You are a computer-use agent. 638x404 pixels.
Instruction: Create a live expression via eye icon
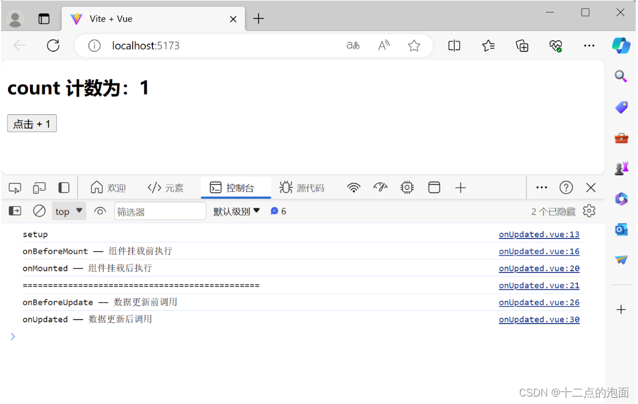click(x=100, y=211)
